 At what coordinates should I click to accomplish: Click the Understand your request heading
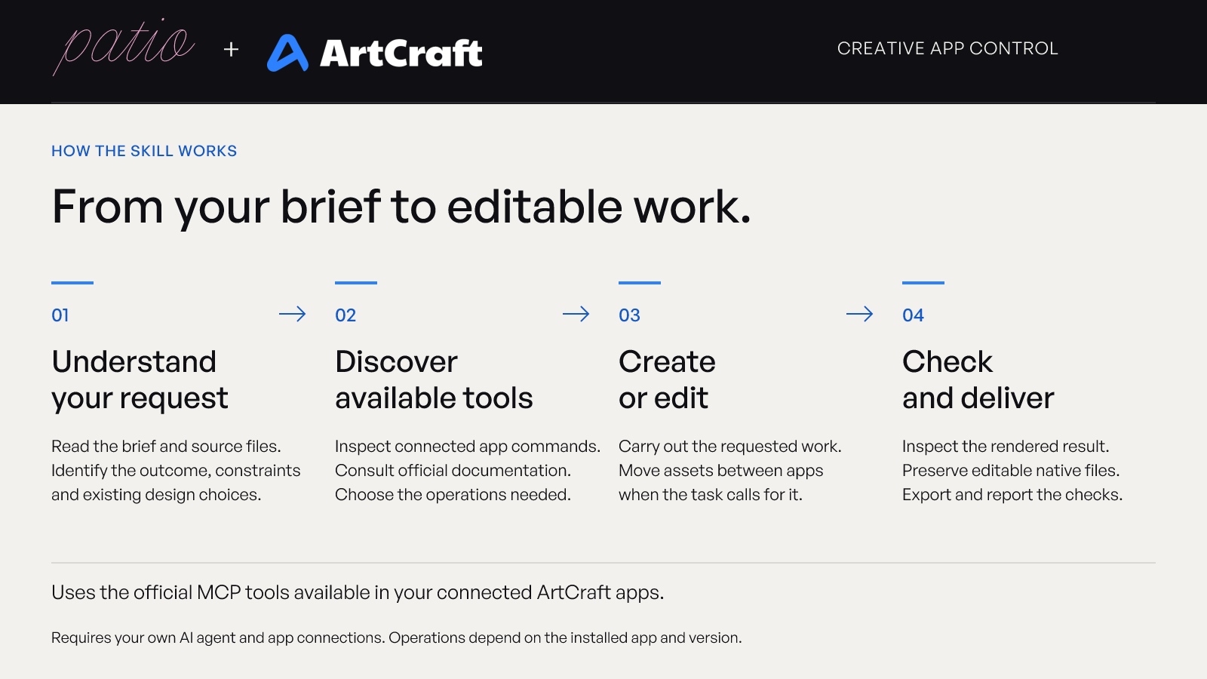(140, 380)
